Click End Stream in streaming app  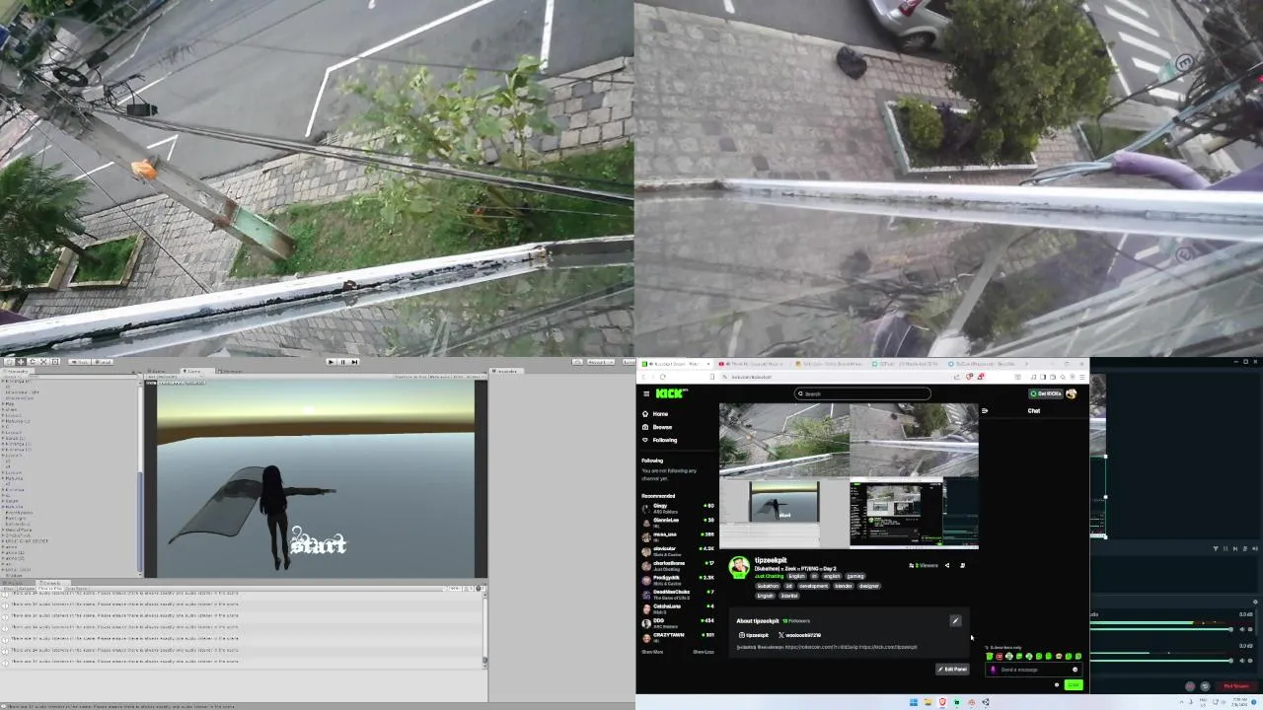[1235, 686]
